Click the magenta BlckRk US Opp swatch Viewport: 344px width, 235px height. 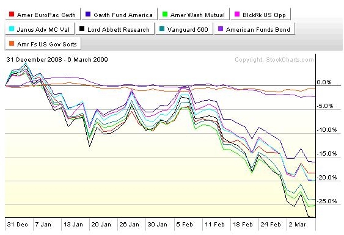237,14
